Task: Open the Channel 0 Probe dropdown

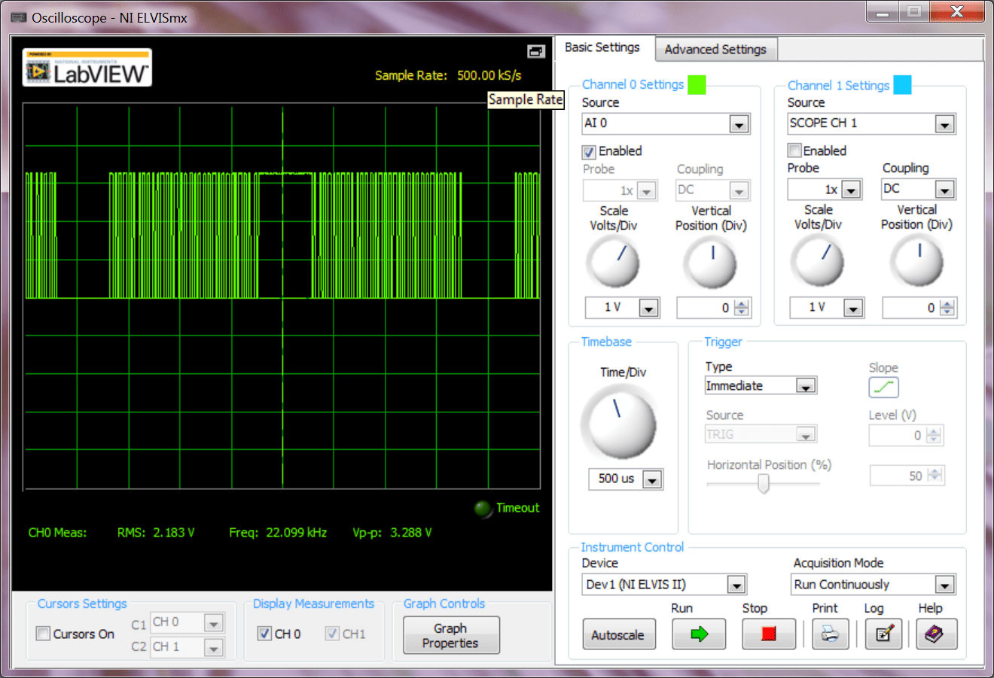Action: pyautogui.click(x=647, y=191)
